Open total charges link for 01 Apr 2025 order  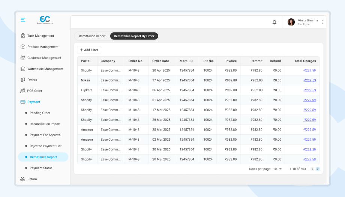pos(310,100)
